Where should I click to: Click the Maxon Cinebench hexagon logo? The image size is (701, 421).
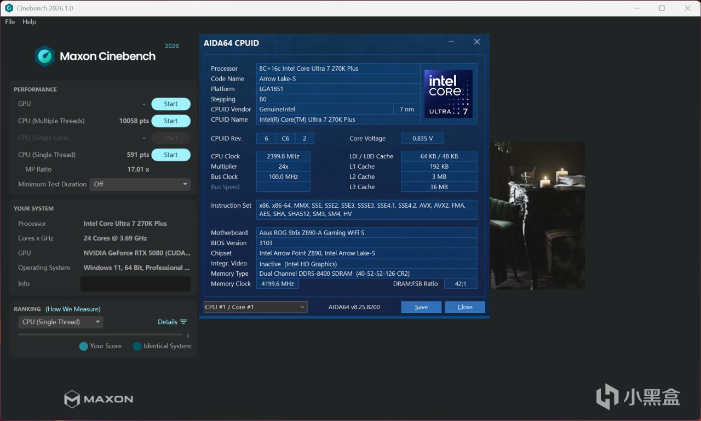(x=45, y=56)
